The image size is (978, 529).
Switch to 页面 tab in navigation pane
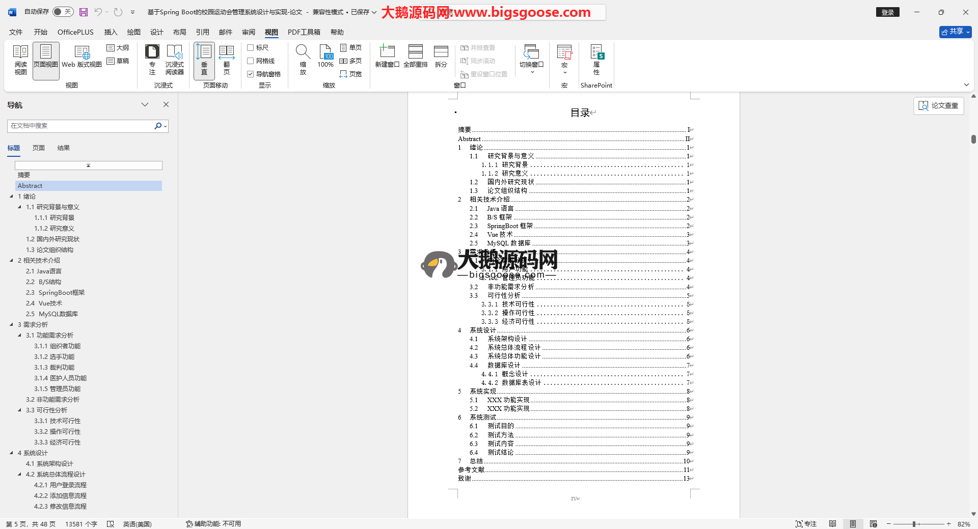(39, 148)
